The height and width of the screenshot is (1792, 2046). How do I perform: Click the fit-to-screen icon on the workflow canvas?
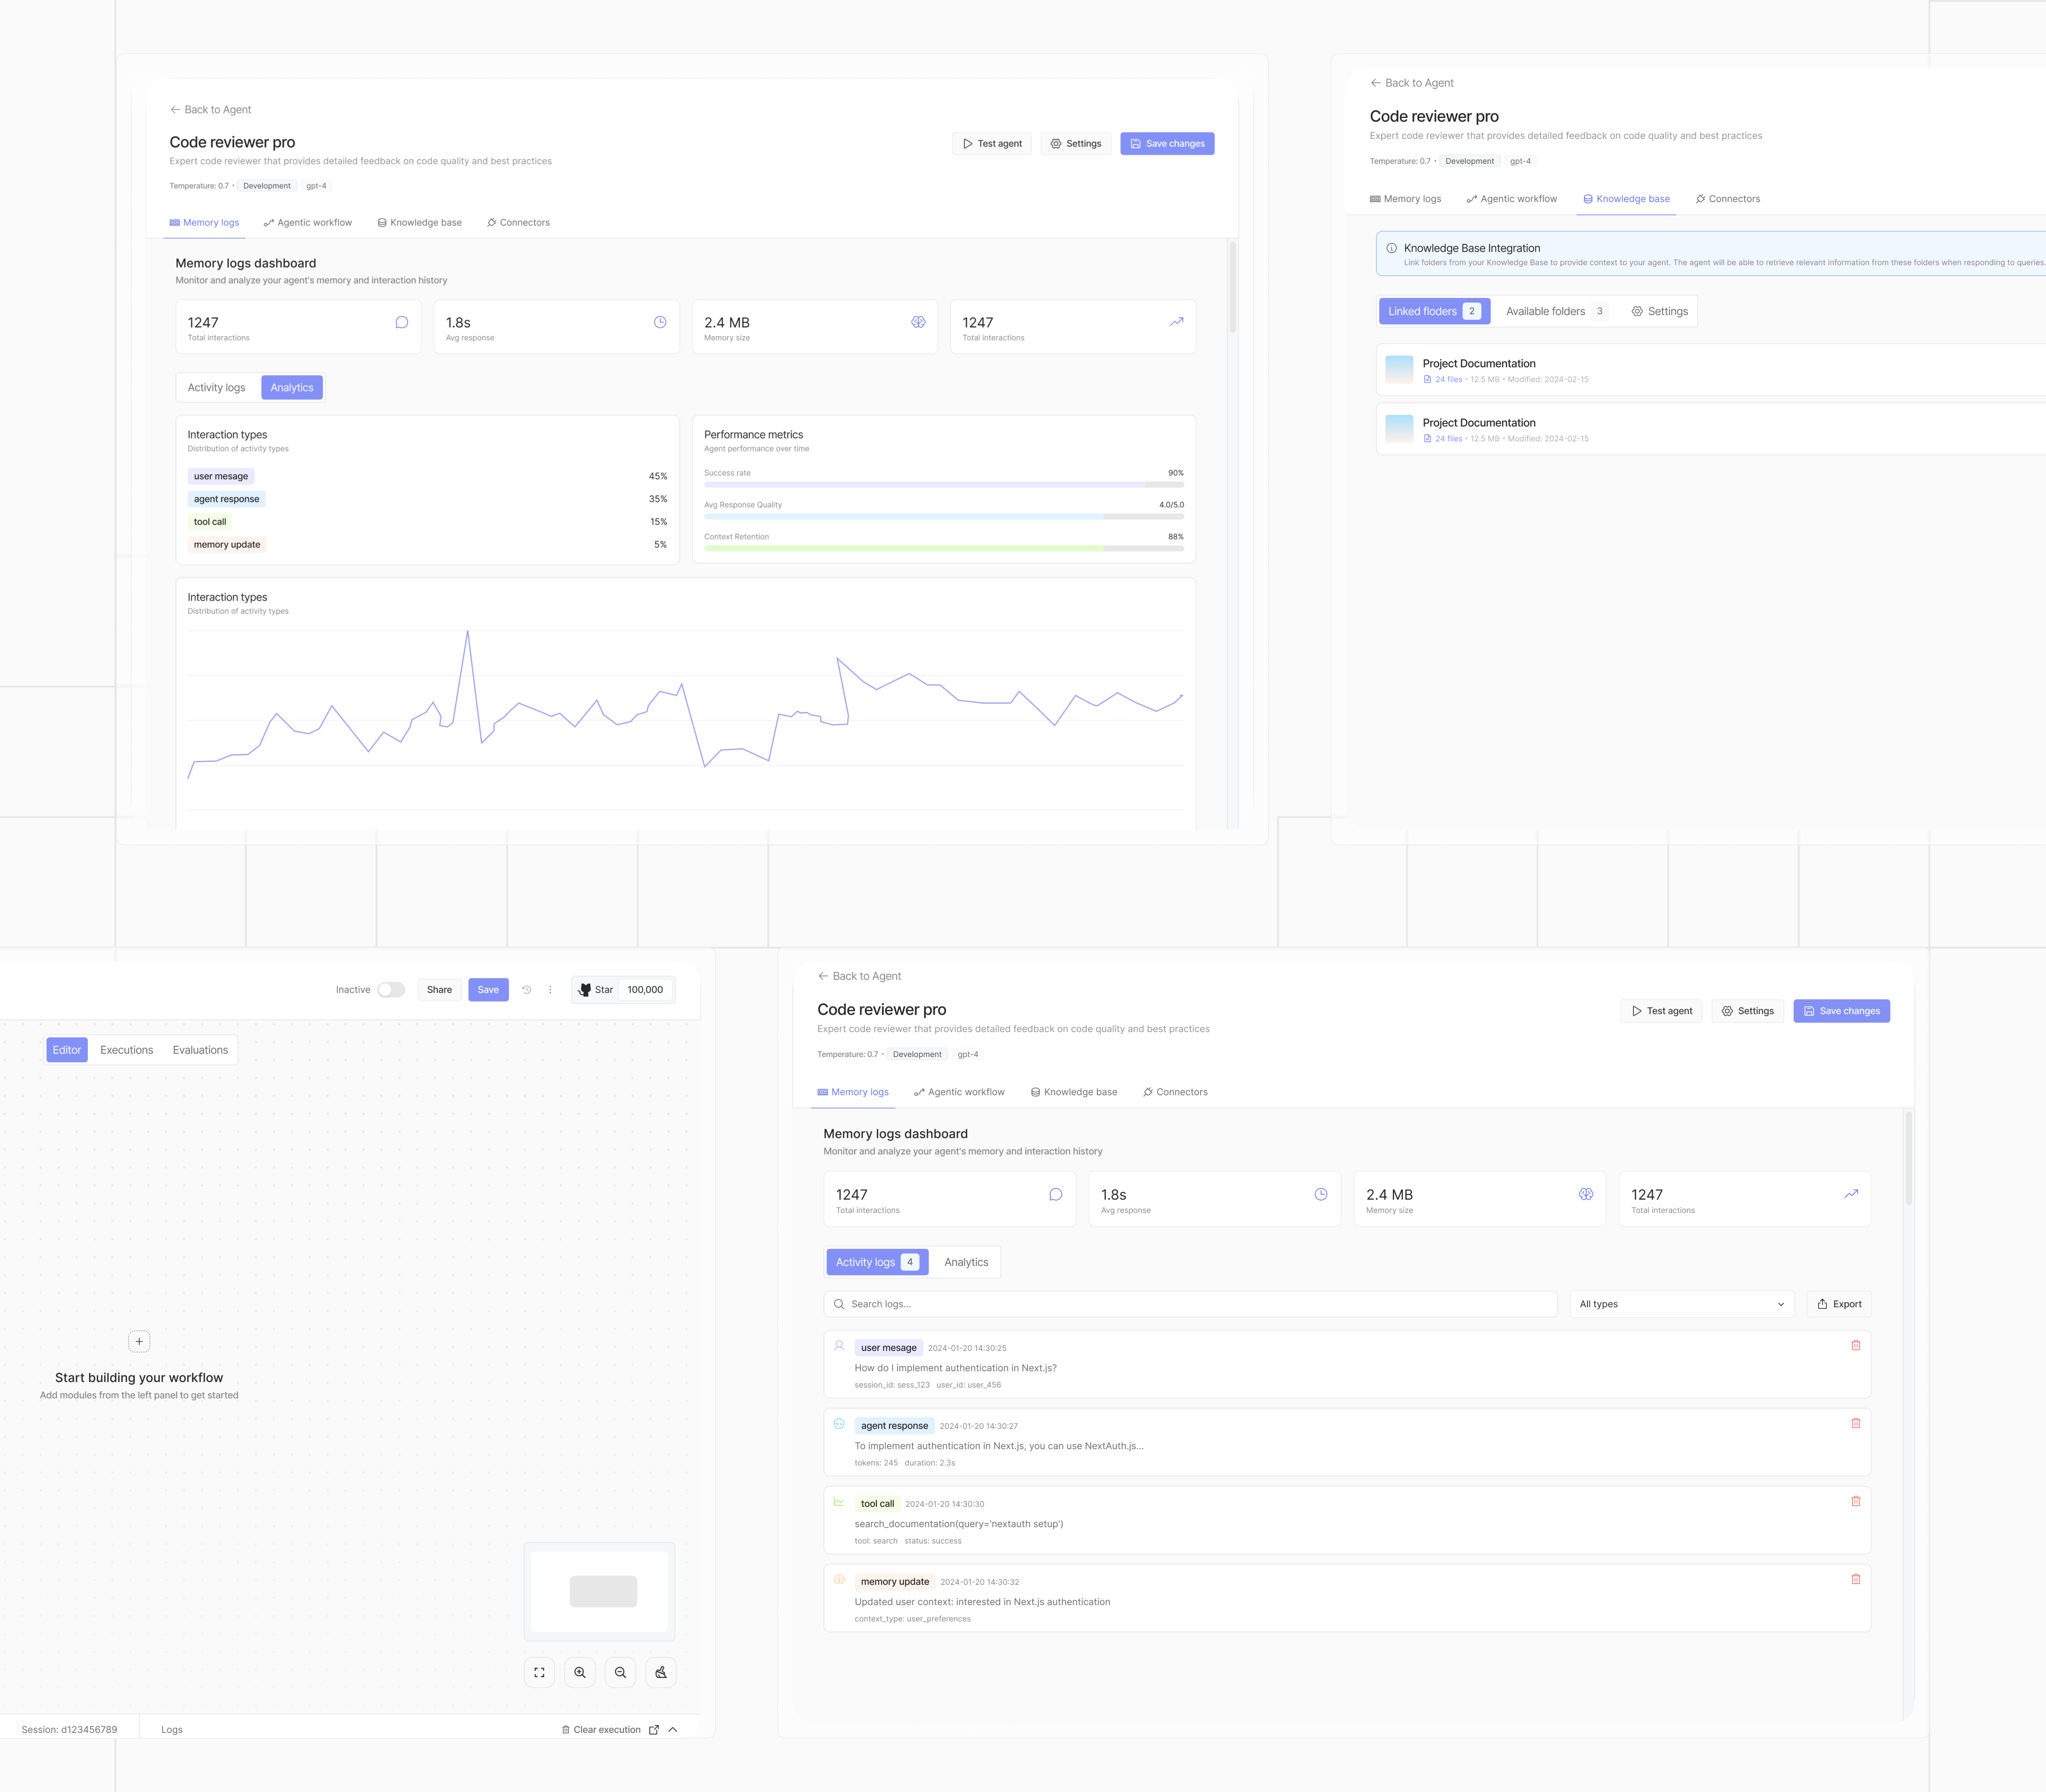click(x=539, y=1672)
